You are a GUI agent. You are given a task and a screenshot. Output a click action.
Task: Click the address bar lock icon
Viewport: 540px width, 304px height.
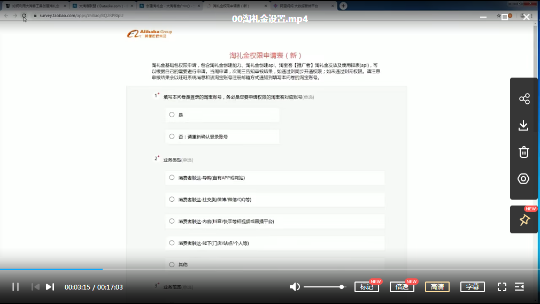click(x=35, y=16)
